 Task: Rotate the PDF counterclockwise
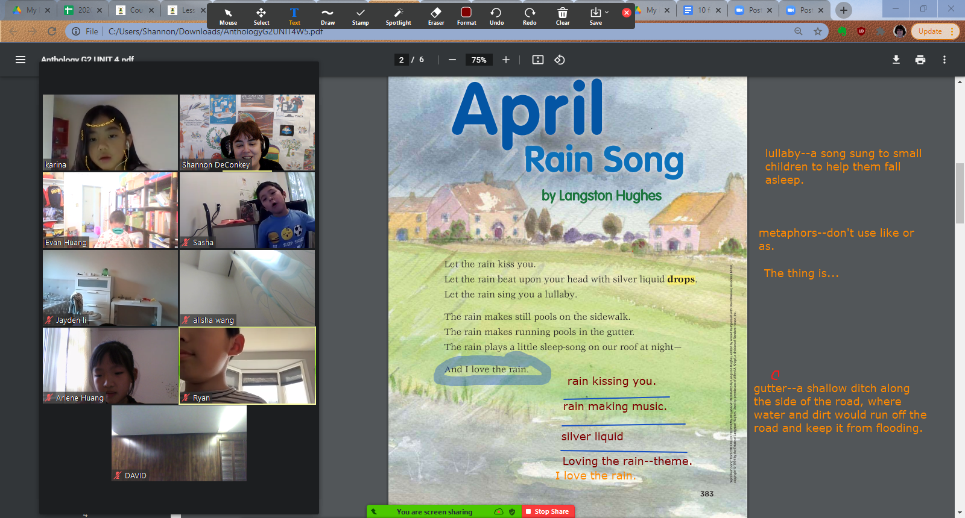pos(560,60)
